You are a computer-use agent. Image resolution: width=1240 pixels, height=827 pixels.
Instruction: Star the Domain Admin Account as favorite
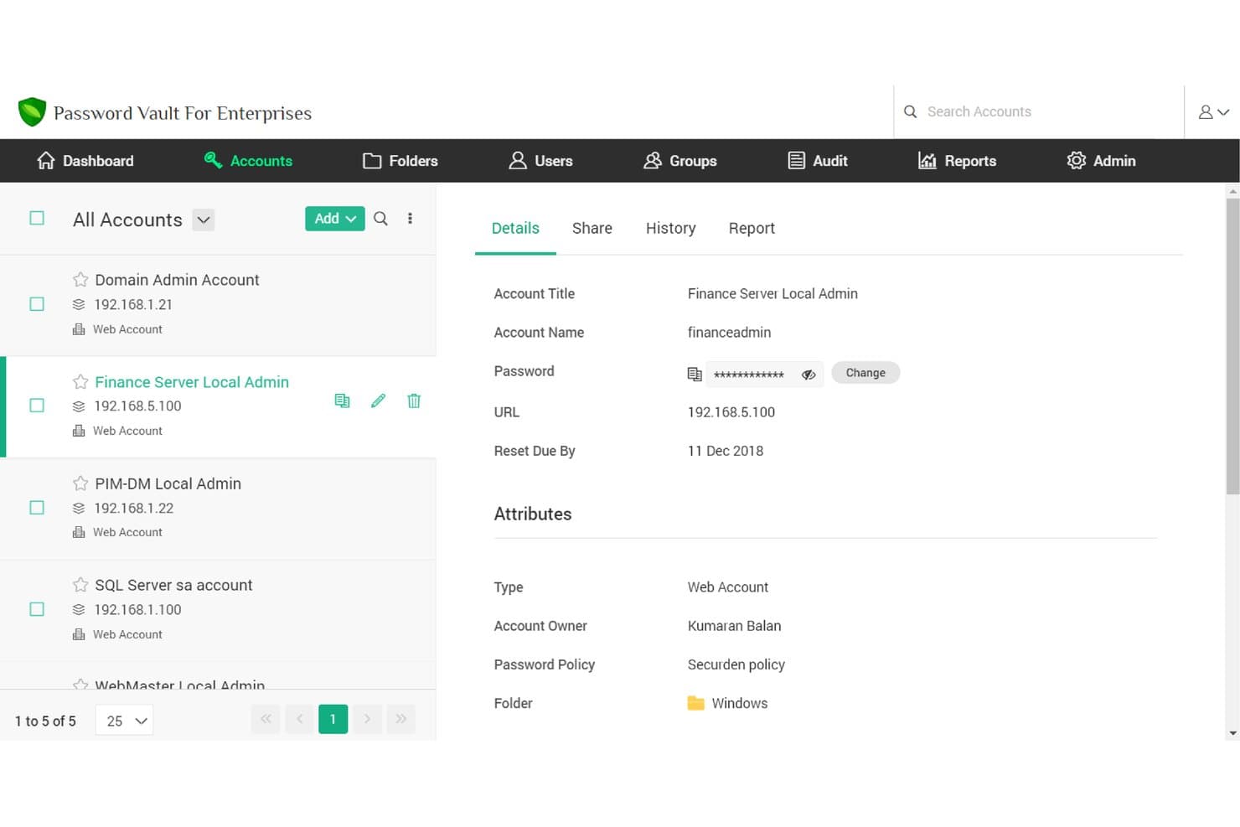tap(80, 279)
